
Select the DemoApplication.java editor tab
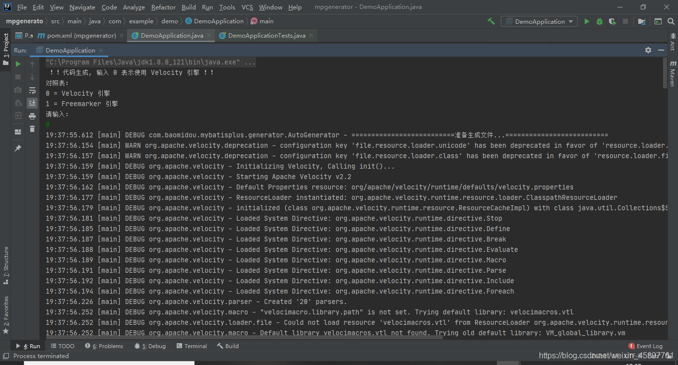[172, 36]
